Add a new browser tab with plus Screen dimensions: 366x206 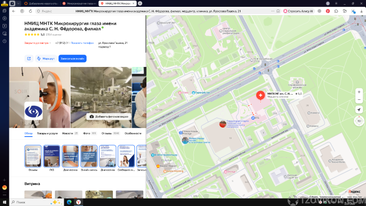[x=140, y=3]
